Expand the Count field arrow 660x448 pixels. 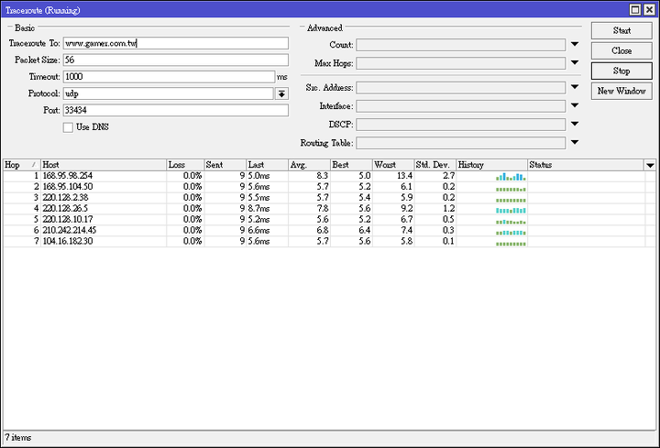click(x=575, y=44)
